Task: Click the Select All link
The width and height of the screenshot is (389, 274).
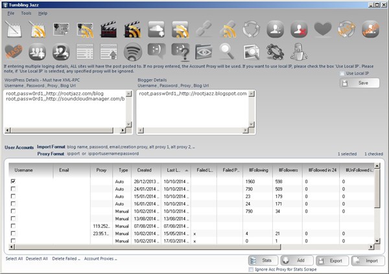Action: point(14,258)
